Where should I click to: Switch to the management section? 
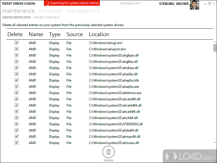pos(83,11)
